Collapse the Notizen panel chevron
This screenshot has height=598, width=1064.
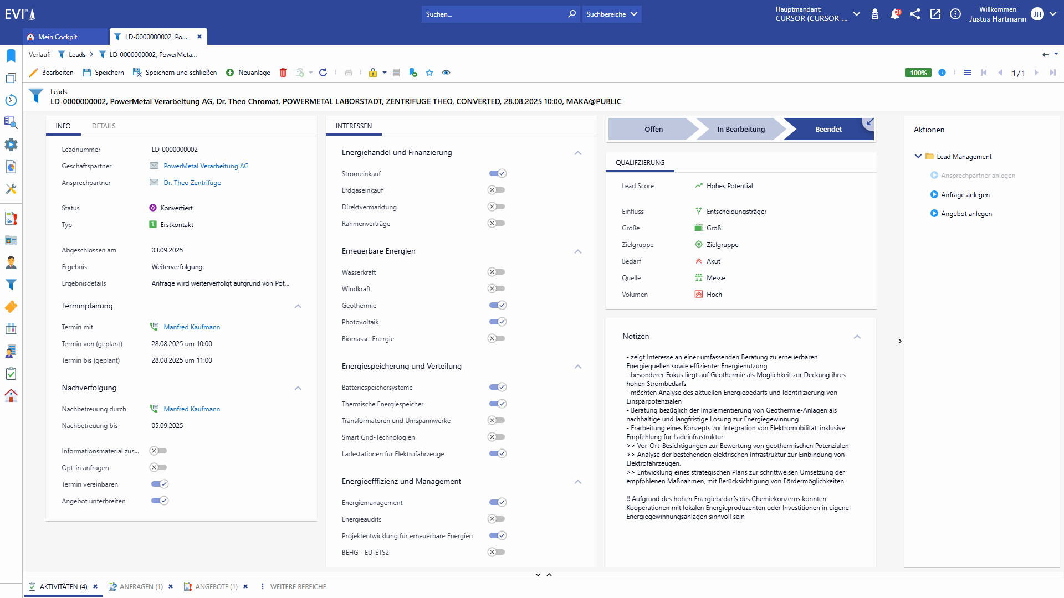pyautogui.click(x=857, y=337)
